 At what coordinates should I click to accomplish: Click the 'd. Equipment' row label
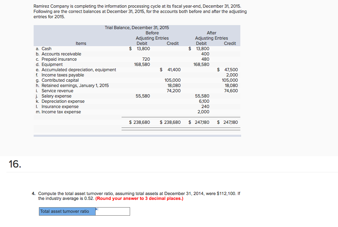pos(49,64)
